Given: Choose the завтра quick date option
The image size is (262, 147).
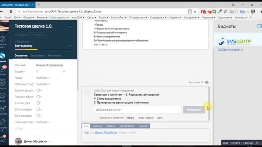Looking at the screenshot, I should (130, 118).
